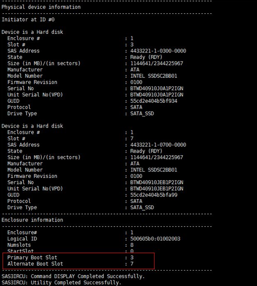Click the Numslots value 8
This screenshot has width=257, height=286.
tap(132, 245)
